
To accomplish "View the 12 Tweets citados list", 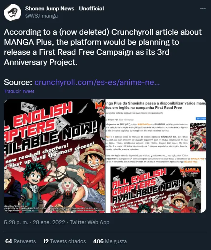I will 64,241.
